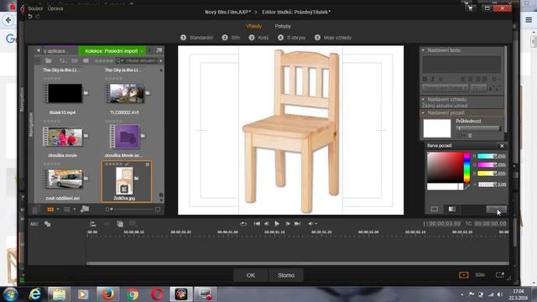Adjust the library thumbnail size slider

133,209
